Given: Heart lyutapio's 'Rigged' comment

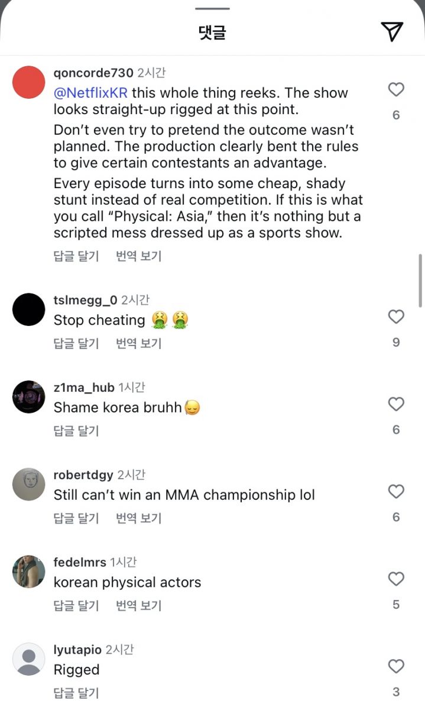Looking at the screenshot, I should tap(396, 667).
